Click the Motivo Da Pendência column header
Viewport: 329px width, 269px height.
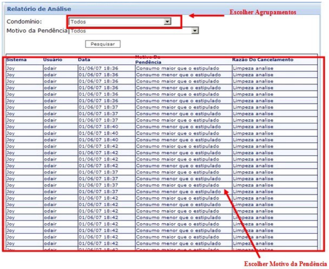[x=148, y=60]
